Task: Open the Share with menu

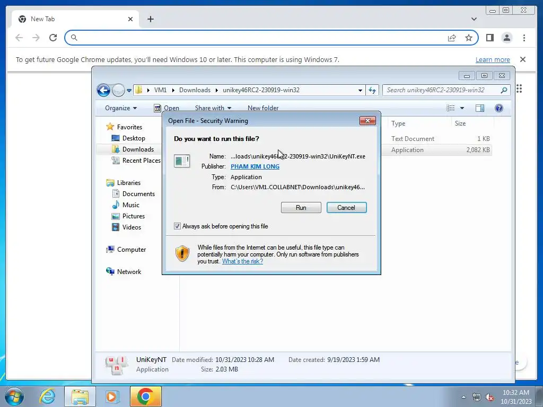Action: coord(213,108)
